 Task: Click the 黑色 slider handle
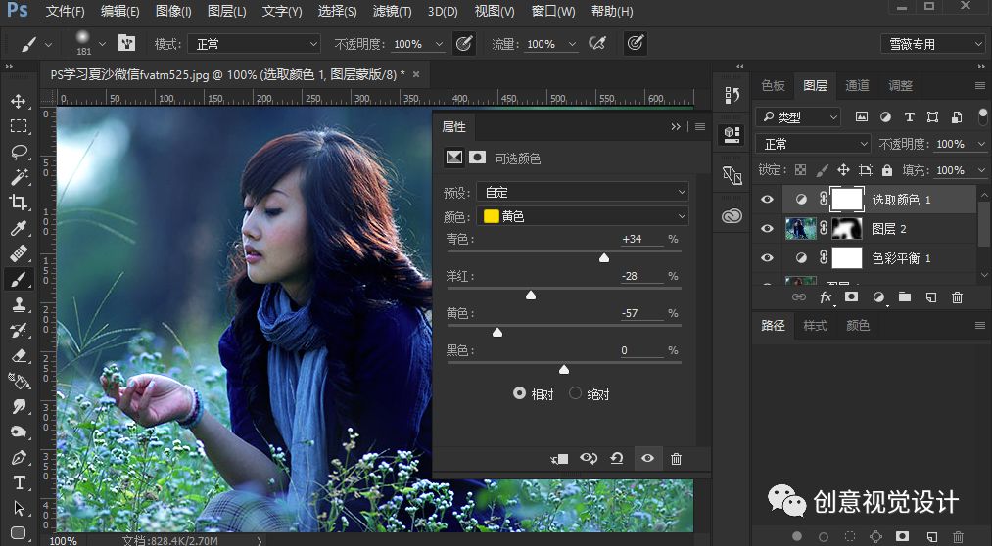(x=564, y=369)
